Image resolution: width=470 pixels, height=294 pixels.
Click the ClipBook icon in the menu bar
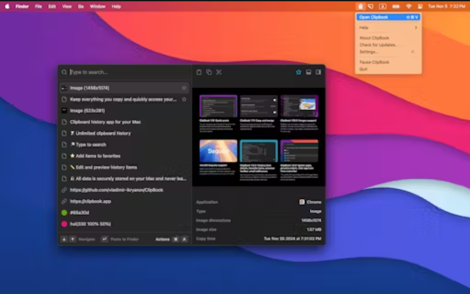click(x=361, y=6)
